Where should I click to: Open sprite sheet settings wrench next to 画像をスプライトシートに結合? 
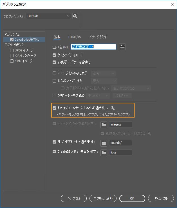pyautogui.click(x=149, y=133)
